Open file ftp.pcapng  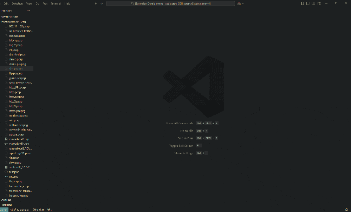coord(16,73)
